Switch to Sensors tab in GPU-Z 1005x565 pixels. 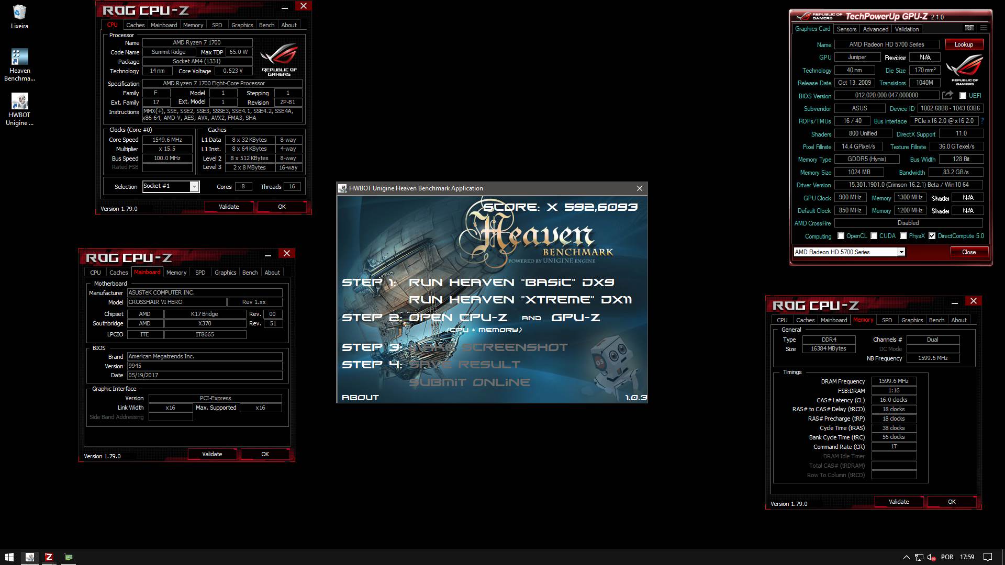click(x=846, y=29)
